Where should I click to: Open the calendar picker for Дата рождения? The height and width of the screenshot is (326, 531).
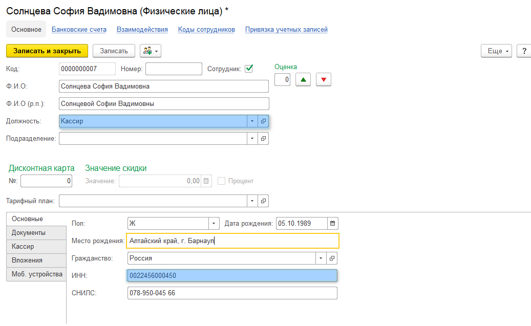pyautogui.click(x=333, y=224)
